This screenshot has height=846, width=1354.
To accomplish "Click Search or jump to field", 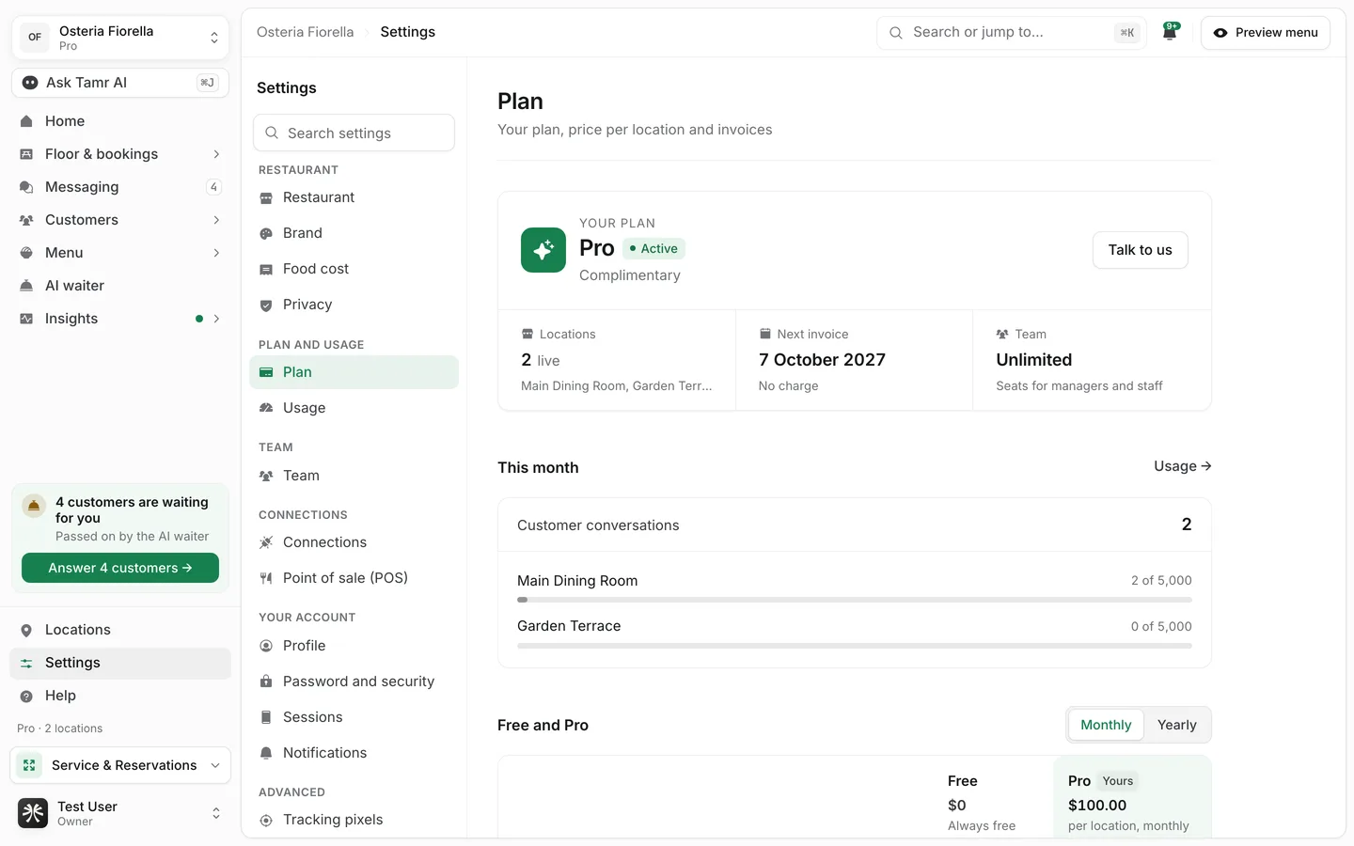I will point(1012,32).
